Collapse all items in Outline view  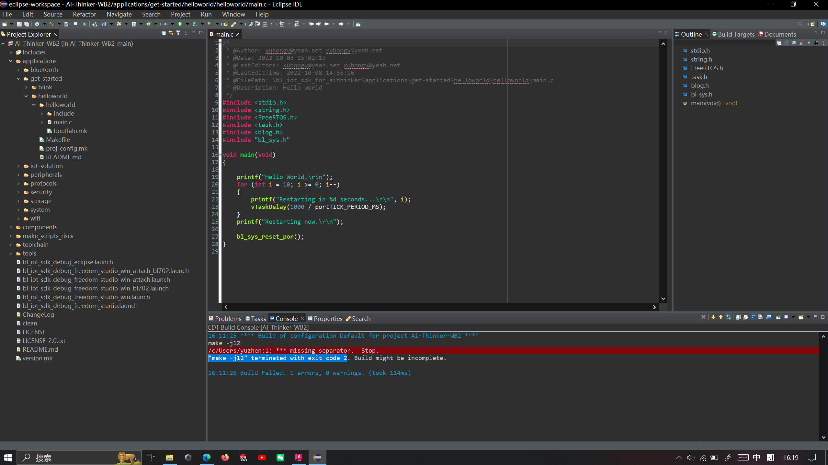(779, 43)
